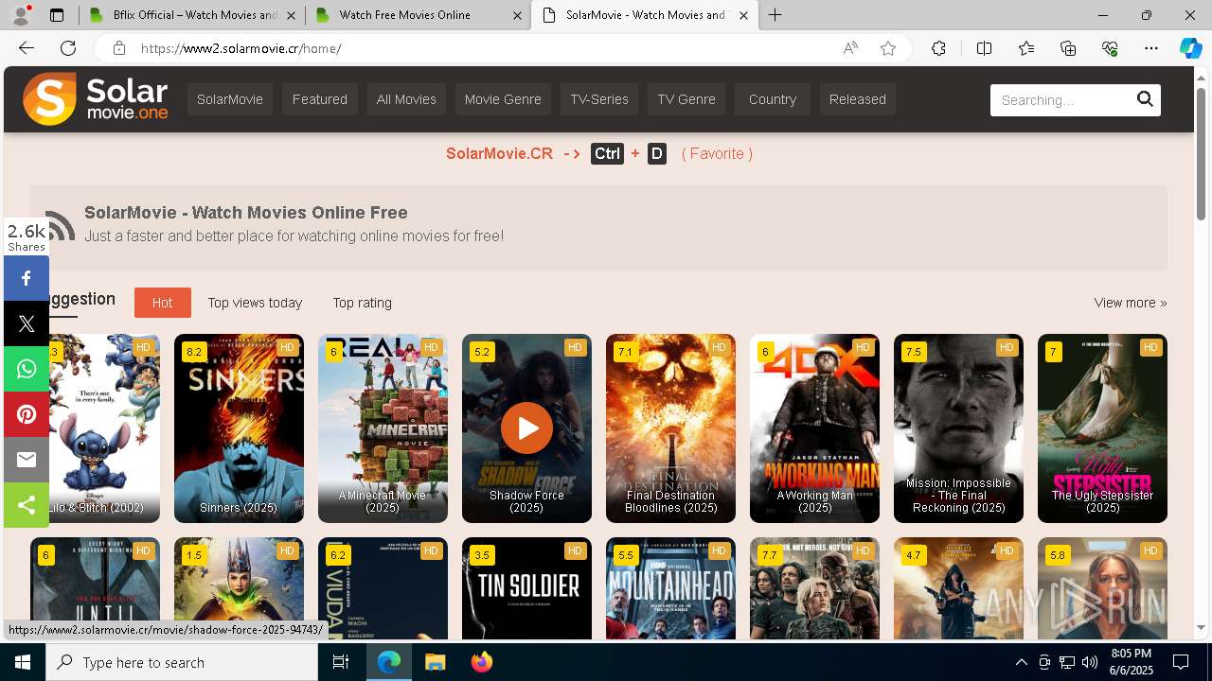Screen dimensions: 1212x681
Task: Play the Shadow Force movie button
Action: point(526,428)
